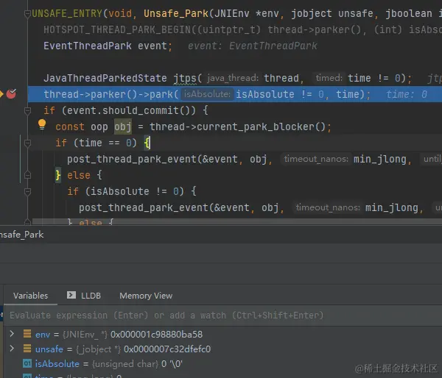Open the Memory View tab
Viewport: 442px width, 378px height.
coord(146,296)
